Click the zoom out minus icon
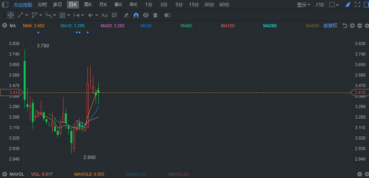Image resolution: width=369 pixels, height=178 pixels. [359, 26]
